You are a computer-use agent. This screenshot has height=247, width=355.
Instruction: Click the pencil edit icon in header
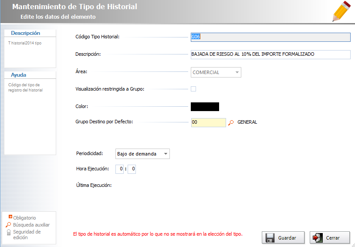[341, 11]
